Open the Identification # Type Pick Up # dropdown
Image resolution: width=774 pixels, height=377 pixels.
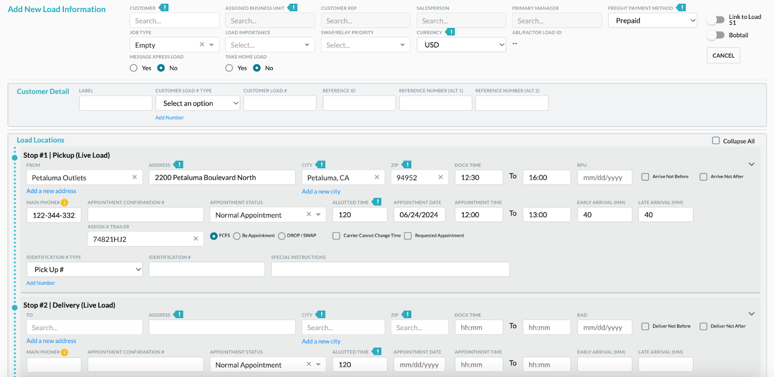[85, 270]
